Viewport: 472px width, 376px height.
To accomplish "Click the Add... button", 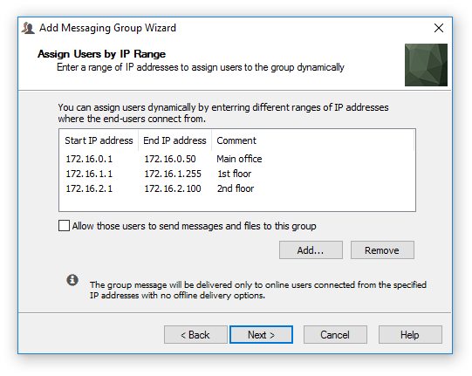I will click(x=311, y=250).
